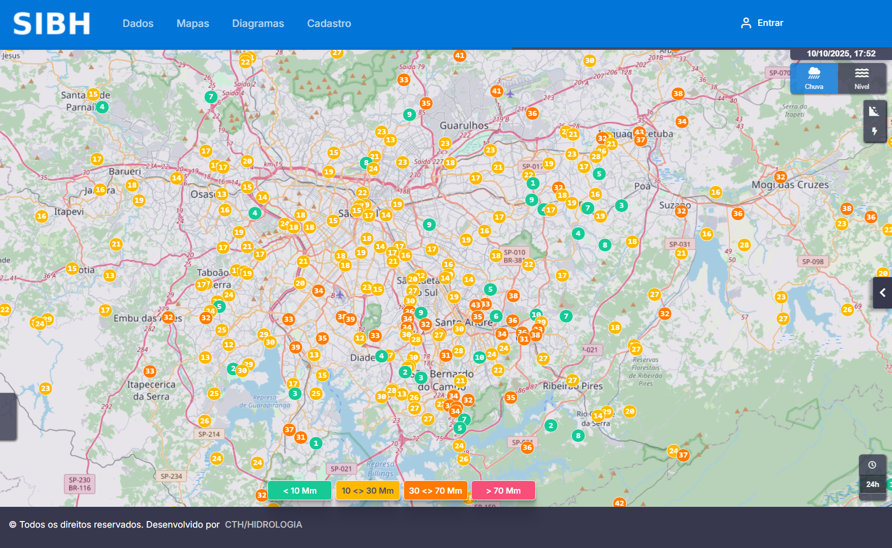
Task: Toggle the landslide risk layer icon
Action: [874, 111]
